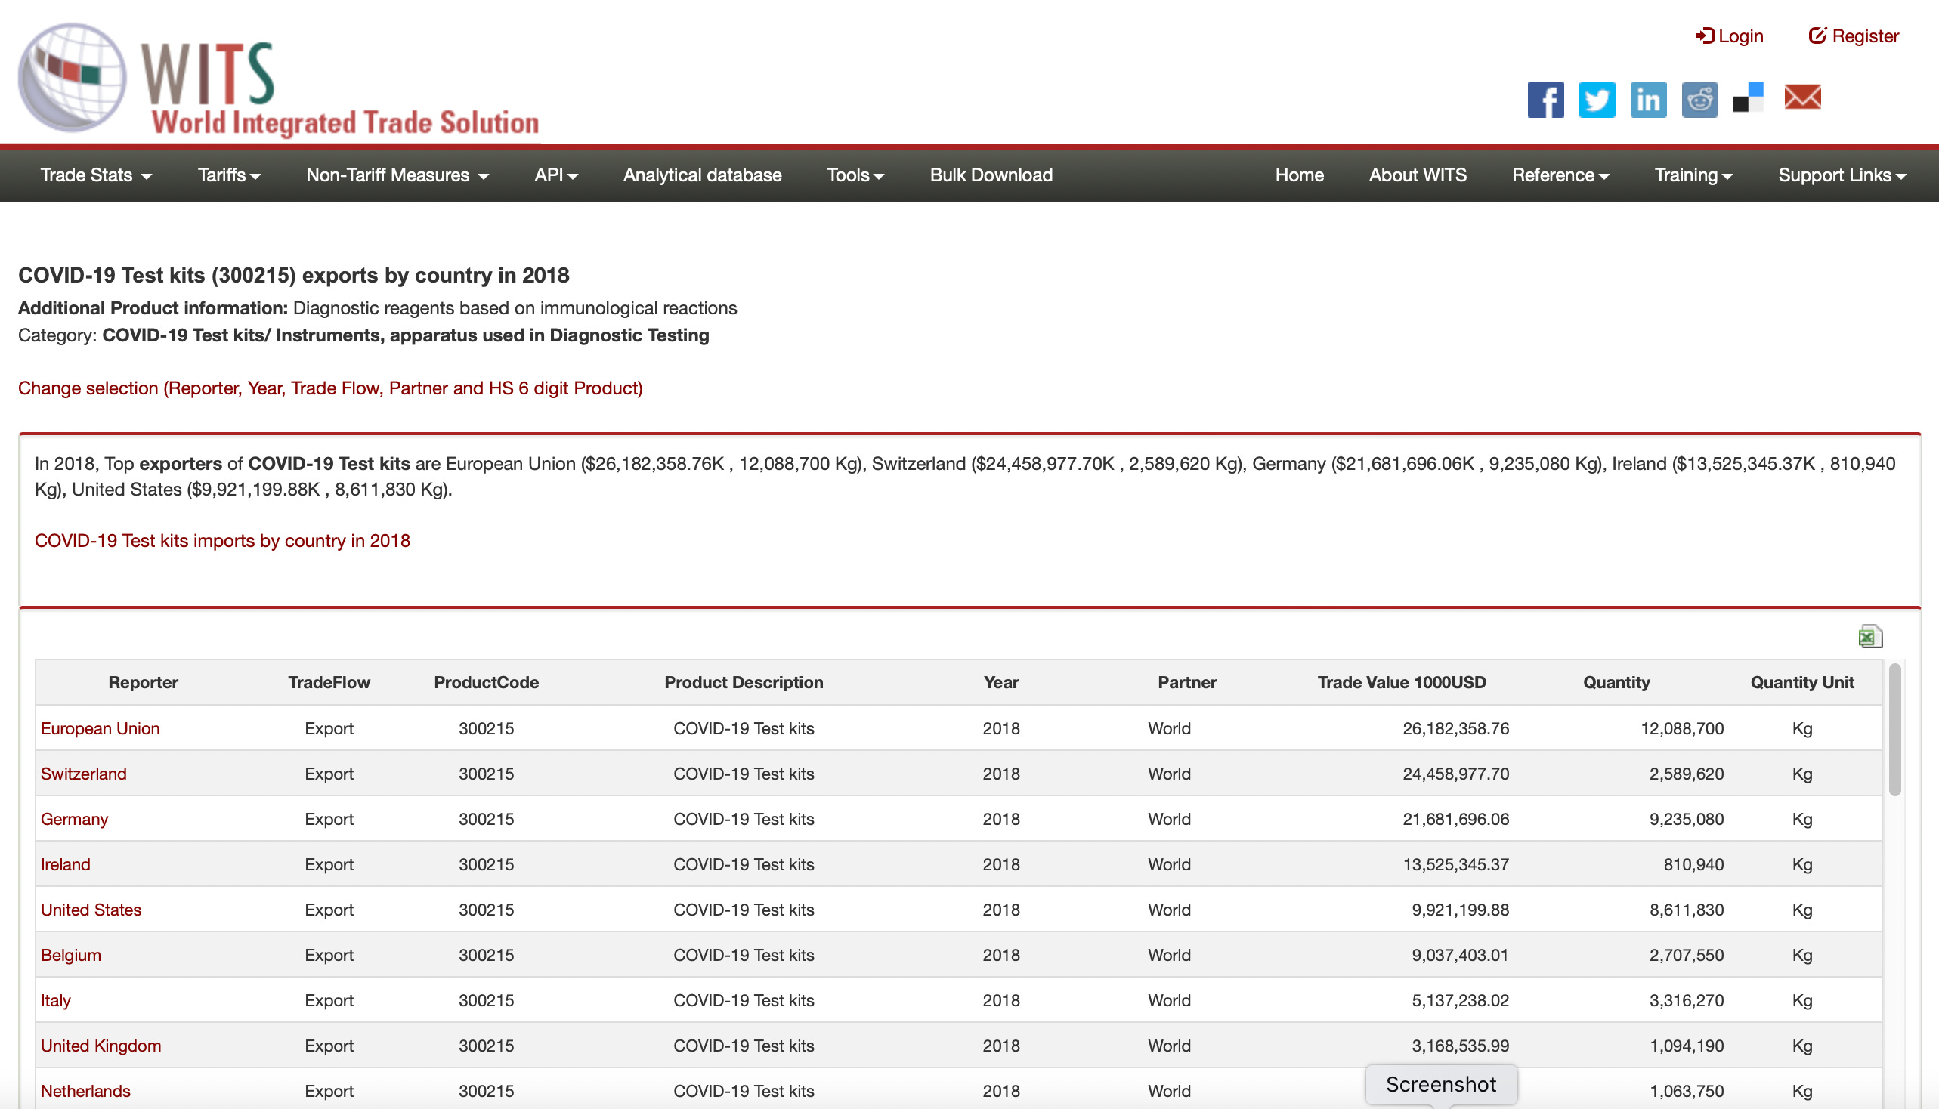
Task: Click the Login link
Action: click(x=1729, y=36)
